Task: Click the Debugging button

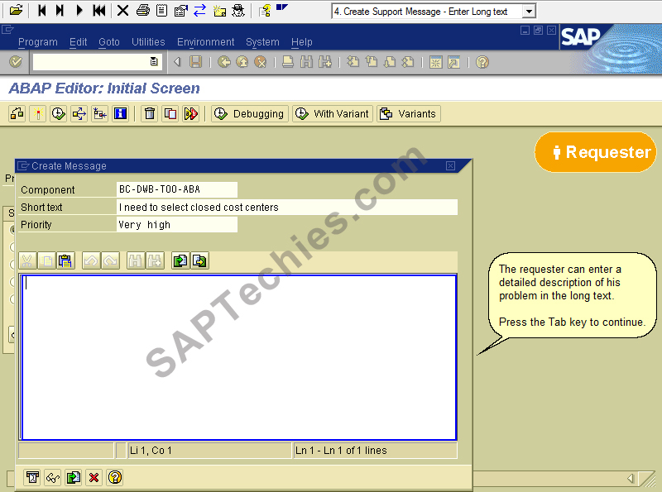Action: click(x=249, y=113)
